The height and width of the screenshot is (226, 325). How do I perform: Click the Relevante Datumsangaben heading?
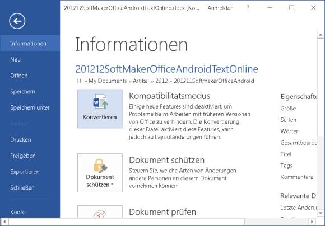(298, 196)
